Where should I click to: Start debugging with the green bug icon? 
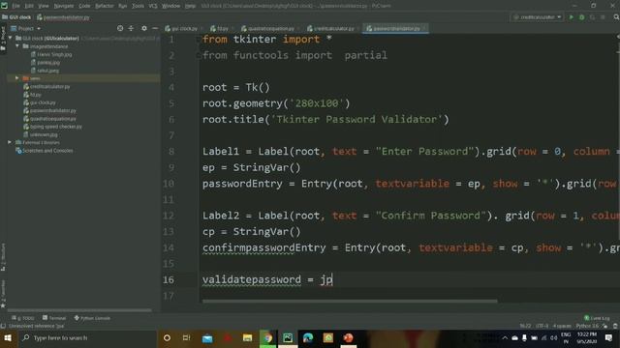point(581,17)
